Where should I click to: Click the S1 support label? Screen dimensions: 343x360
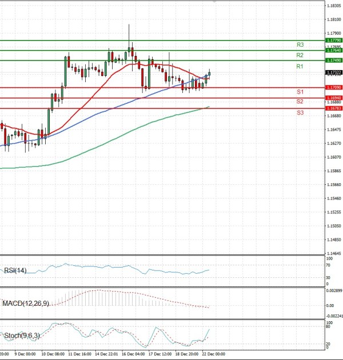pos(300,92)
